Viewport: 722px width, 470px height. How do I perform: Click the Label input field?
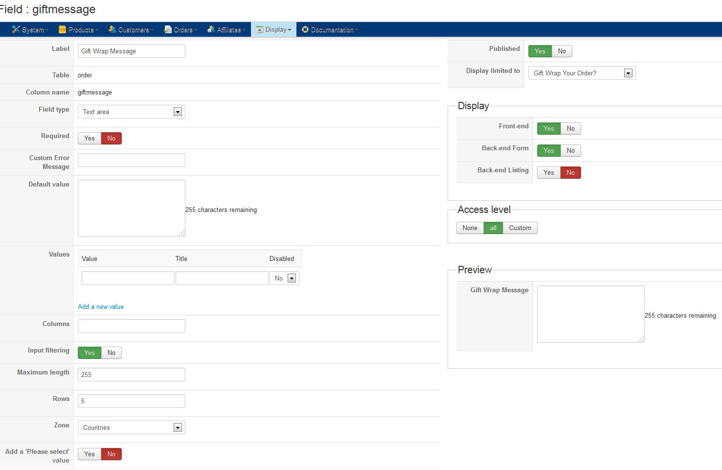pos(132,51)
